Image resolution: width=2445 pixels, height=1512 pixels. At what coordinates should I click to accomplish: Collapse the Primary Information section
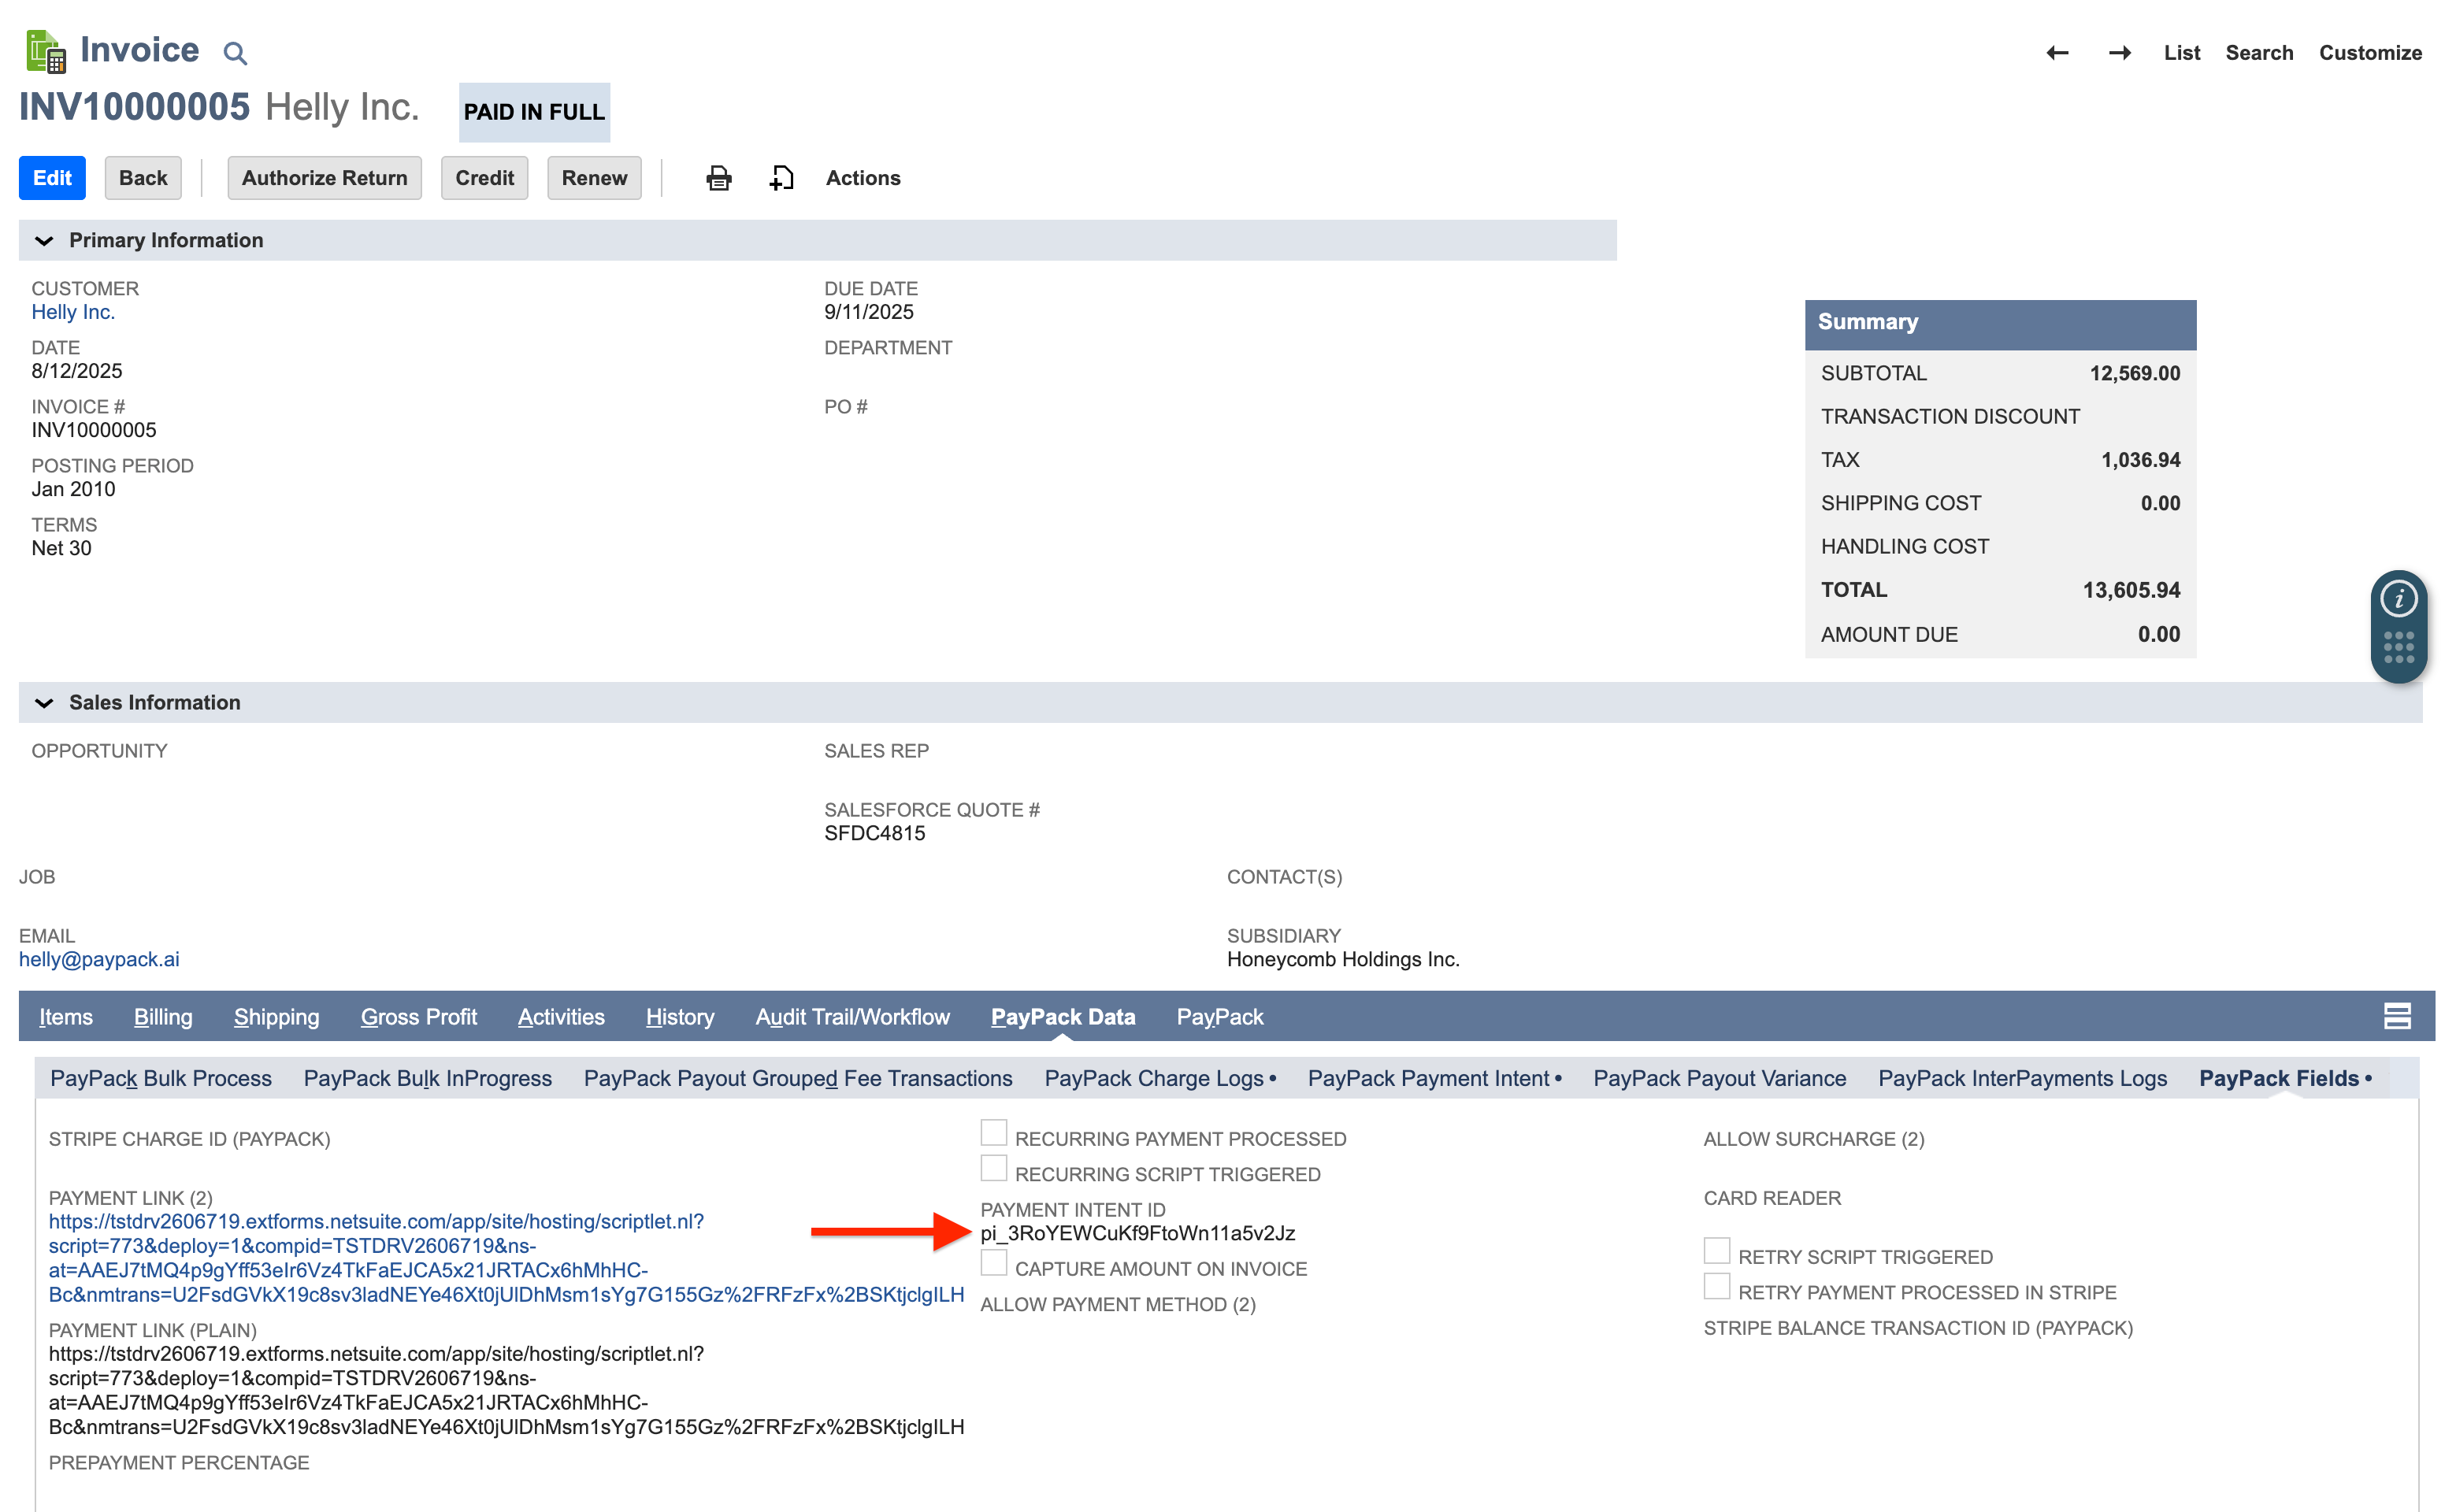coord(43,240)
